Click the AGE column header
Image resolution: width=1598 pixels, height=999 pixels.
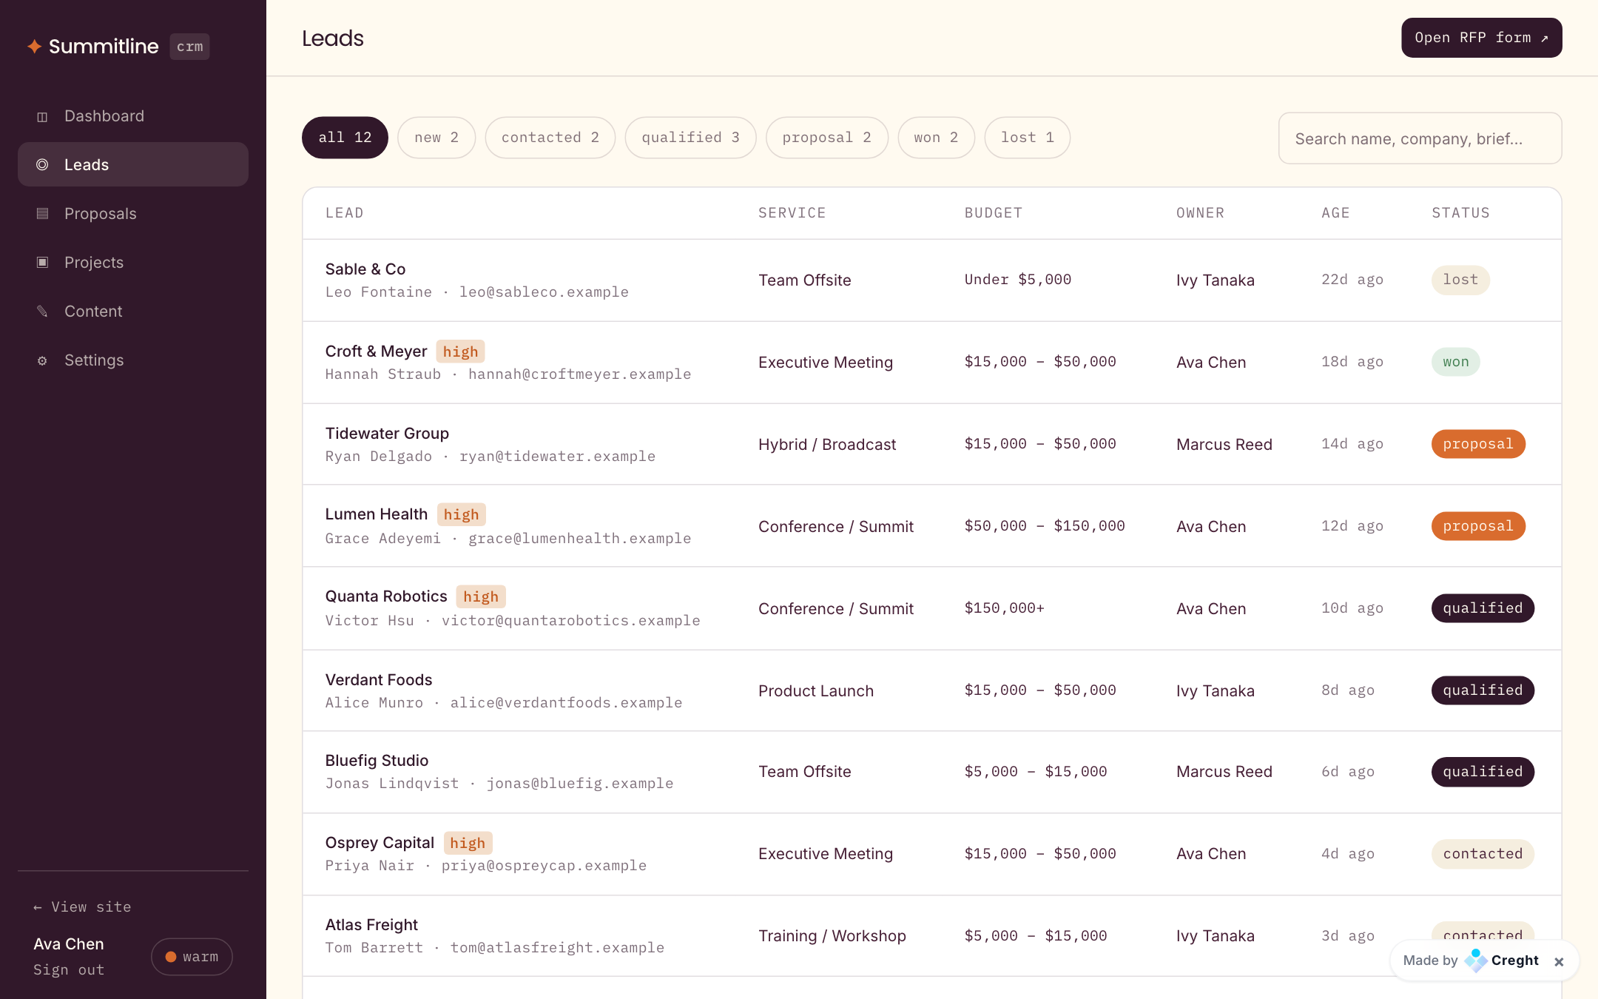tap(1335, 213)
